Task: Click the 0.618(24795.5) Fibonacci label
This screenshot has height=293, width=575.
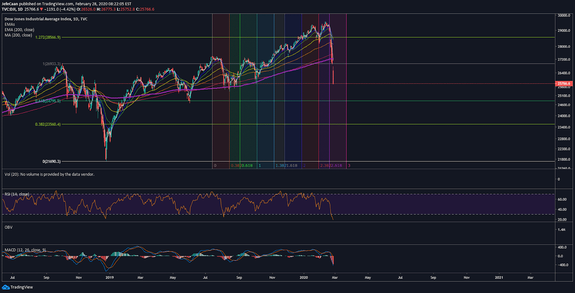Action: [48, 101]
